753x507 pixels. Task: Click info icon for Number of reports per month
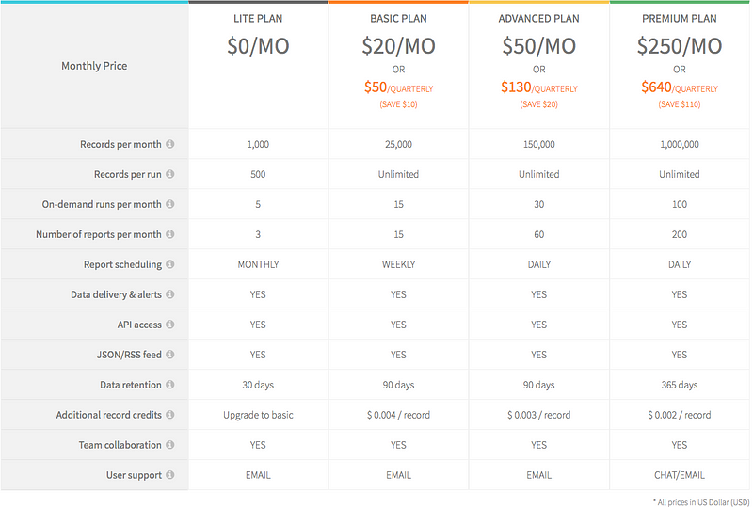point(170,234)
